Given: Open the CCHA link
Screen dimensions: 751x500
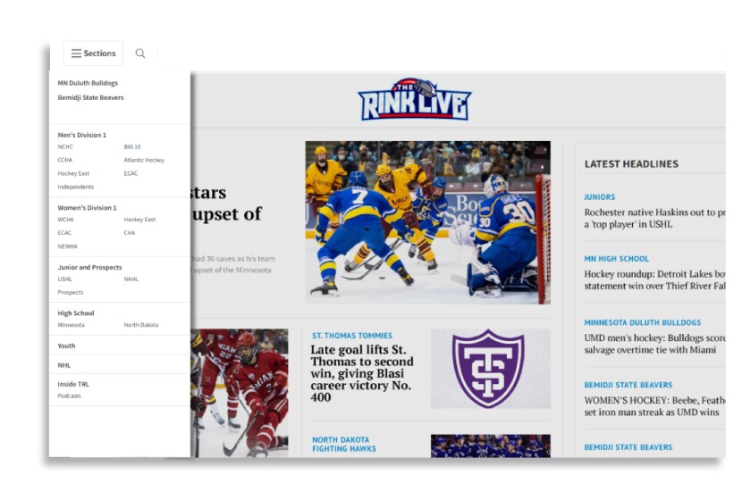Looking at the screenshot, I should (x=65, y=160).
